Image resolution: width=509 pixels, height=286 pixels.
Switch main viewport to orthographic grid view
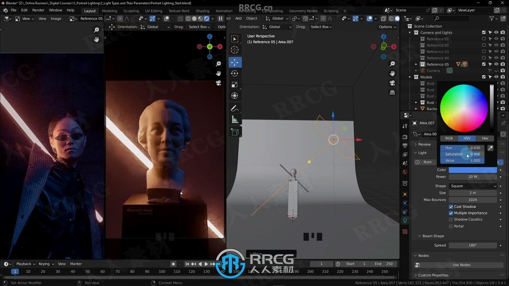pos(392,93)
